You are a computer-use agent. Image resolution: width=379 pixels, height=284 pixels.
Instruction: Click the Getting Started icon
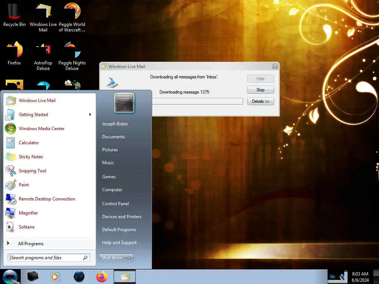tap(10, 115)
